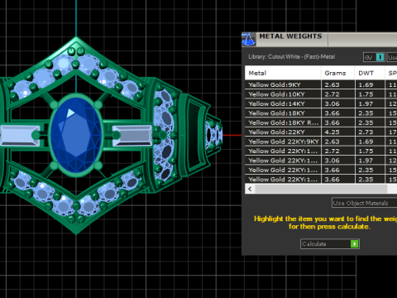Screen dimensions: 397x298
Task: Sort by the Grams column header
Action: pos(337,73)
